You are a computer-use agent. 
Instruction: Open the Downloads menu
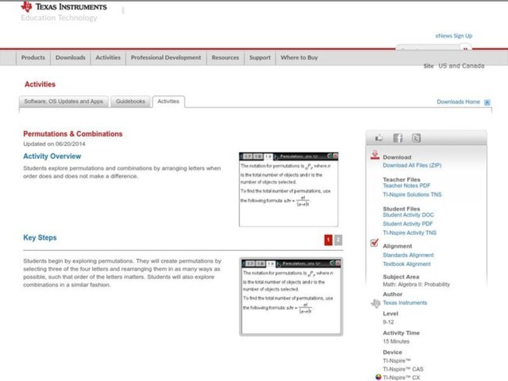[x=70, y=58]
